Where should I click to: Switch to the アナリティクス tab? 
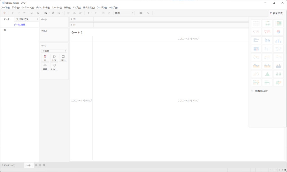coord(22,19)
